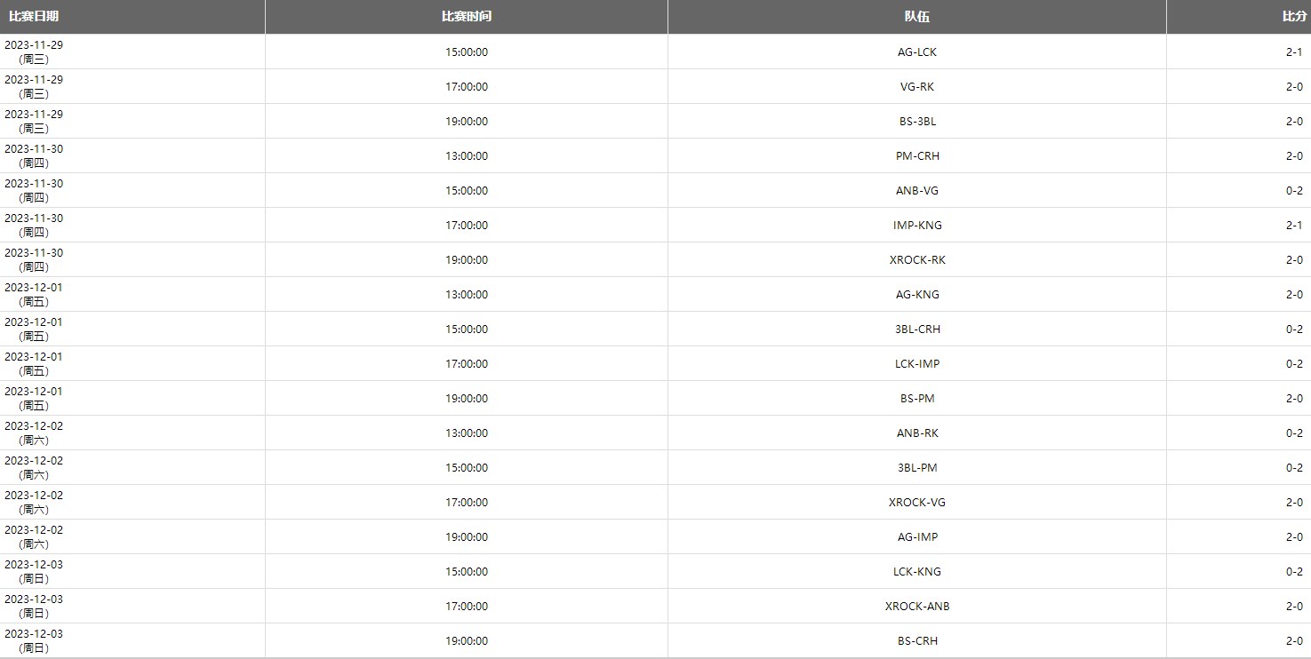This screenshot has width=1311, height=659.
Task: Select the 3BL-PM team cell
Action: [x=917, y=467]
